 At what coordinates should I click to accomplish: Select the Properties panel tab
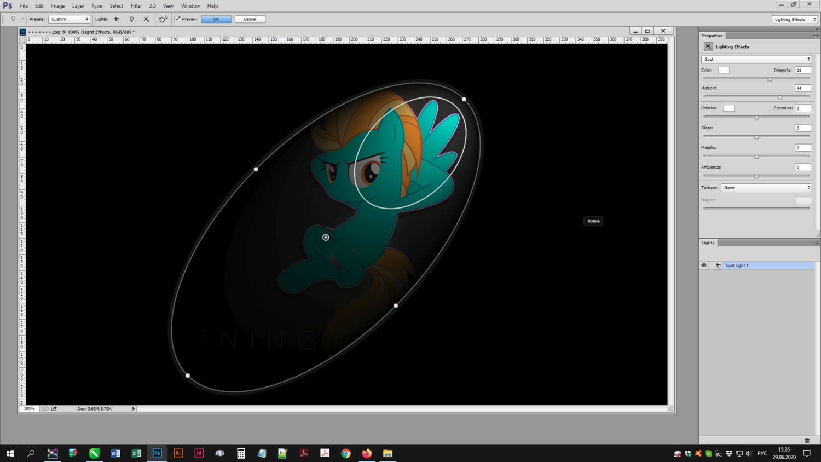[x=712, y=36]
